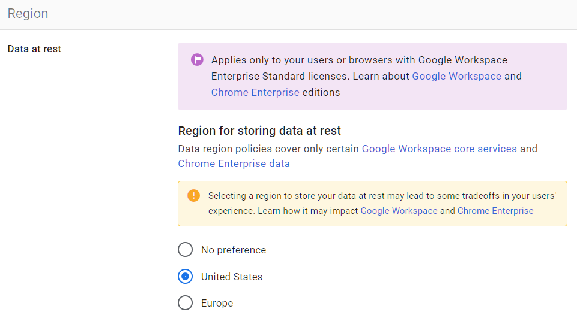Click the Region for storing data heading
Screen dimensions: 577x318
pyautogui.click(x=259, y=131)
